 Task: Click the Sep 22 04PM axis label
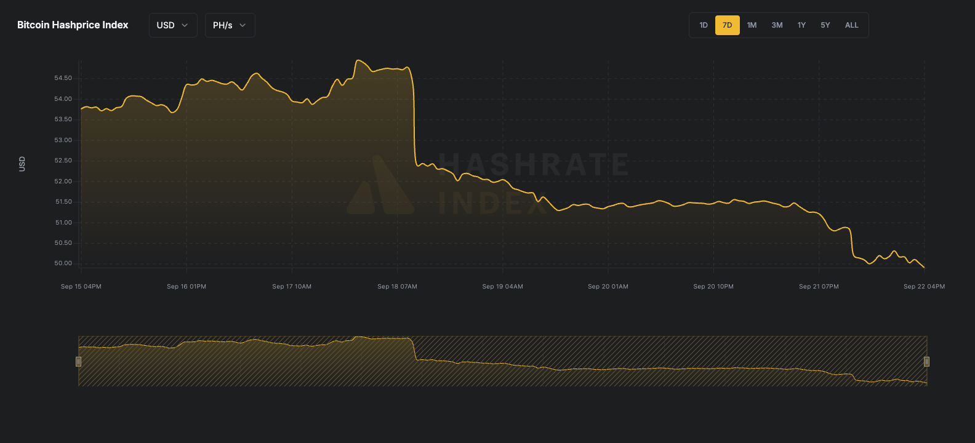[x=924, y=287]
